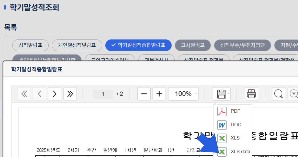298x157 pixels.
Task: Open the save floppy disk menu
Action: pyautogui.click(x=222, y=94)
